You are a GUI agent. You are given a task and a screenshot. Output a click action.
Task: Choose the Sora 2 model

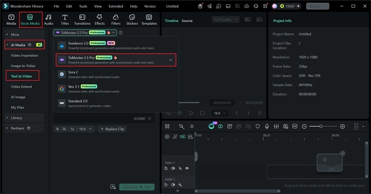click(116, 74)
